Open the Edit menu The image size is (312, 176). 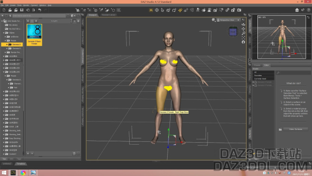(x=7, y=5)
